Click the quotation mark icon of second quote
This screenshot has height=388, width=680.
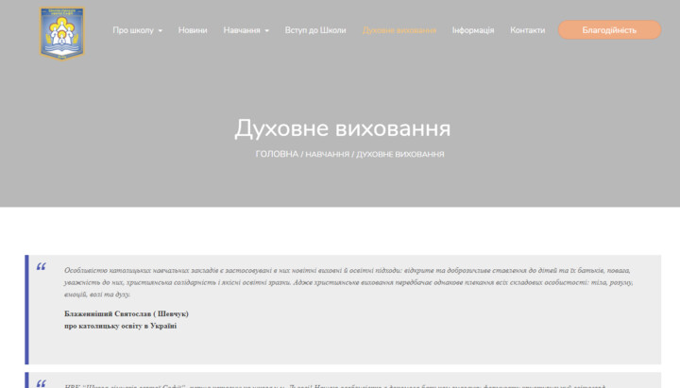tap(41, 383)
